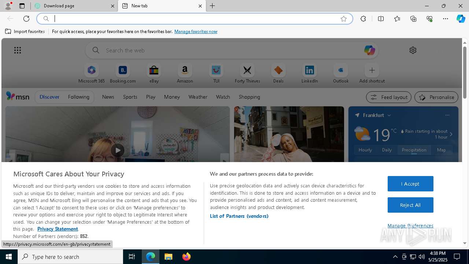469x264 pixels.
Task: Add this page to favorites star
Action: pos(344,19)
